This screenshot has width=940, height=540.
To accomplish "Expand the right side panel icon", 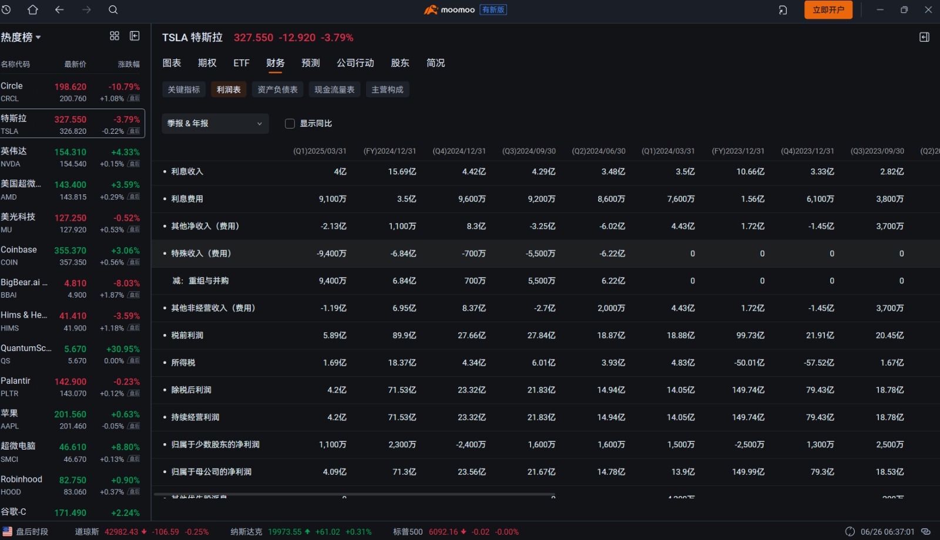I will (924, 37).
